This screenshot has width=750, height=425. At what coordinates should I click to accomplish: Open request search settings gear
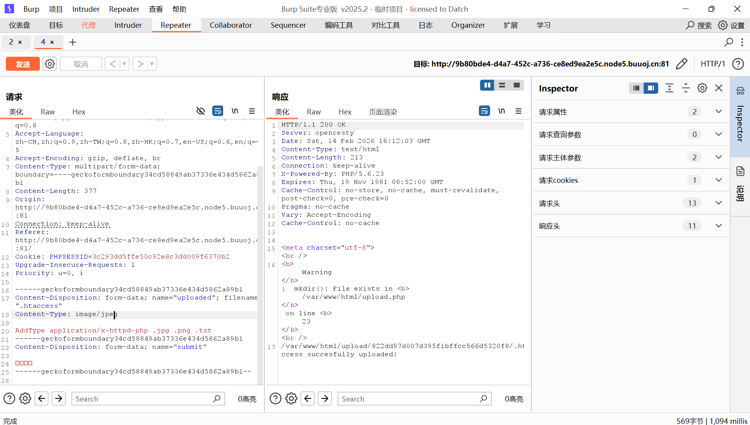click(25, 398)
